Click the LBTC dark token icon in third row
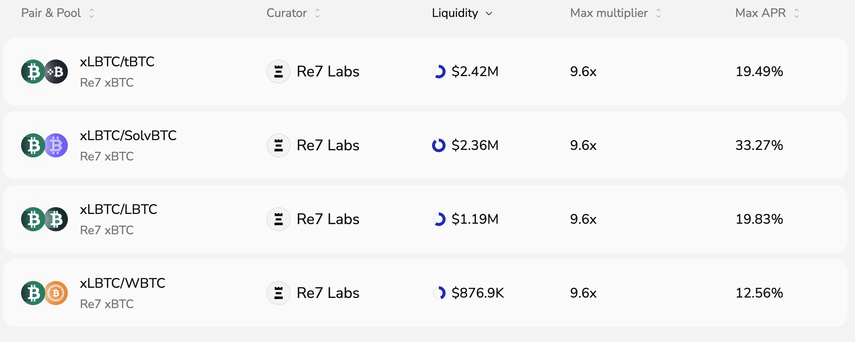 [56, 219]
